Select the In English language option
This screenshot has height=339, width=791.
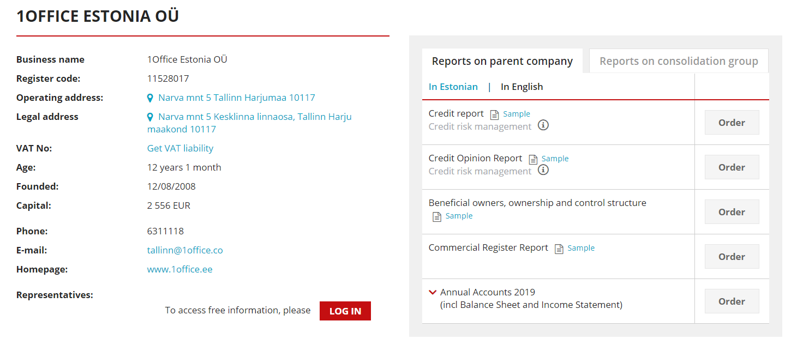click(x=522, y=87)
